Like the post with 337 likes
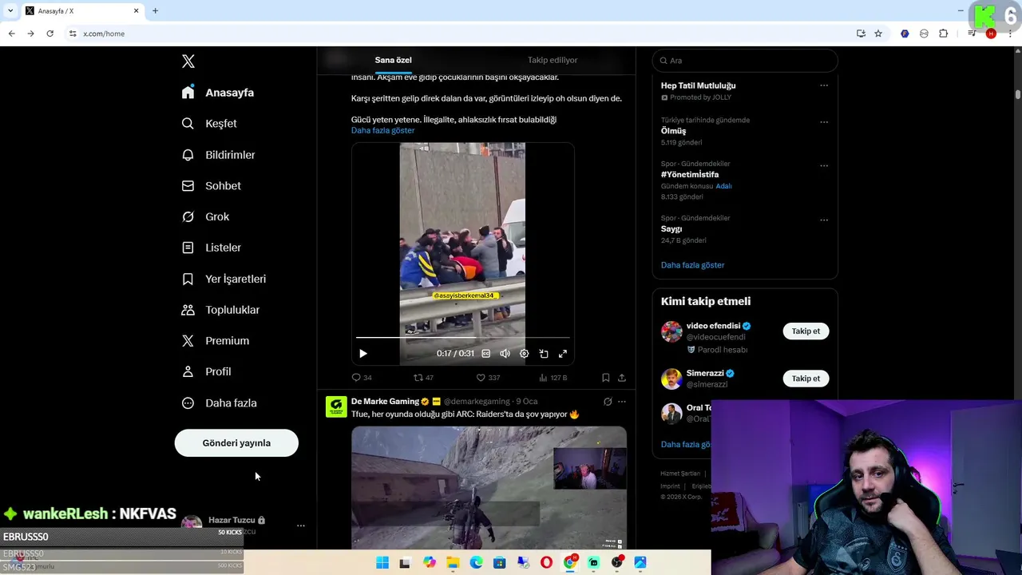This screenshot has height=575, width=1022. pos(488,378)
